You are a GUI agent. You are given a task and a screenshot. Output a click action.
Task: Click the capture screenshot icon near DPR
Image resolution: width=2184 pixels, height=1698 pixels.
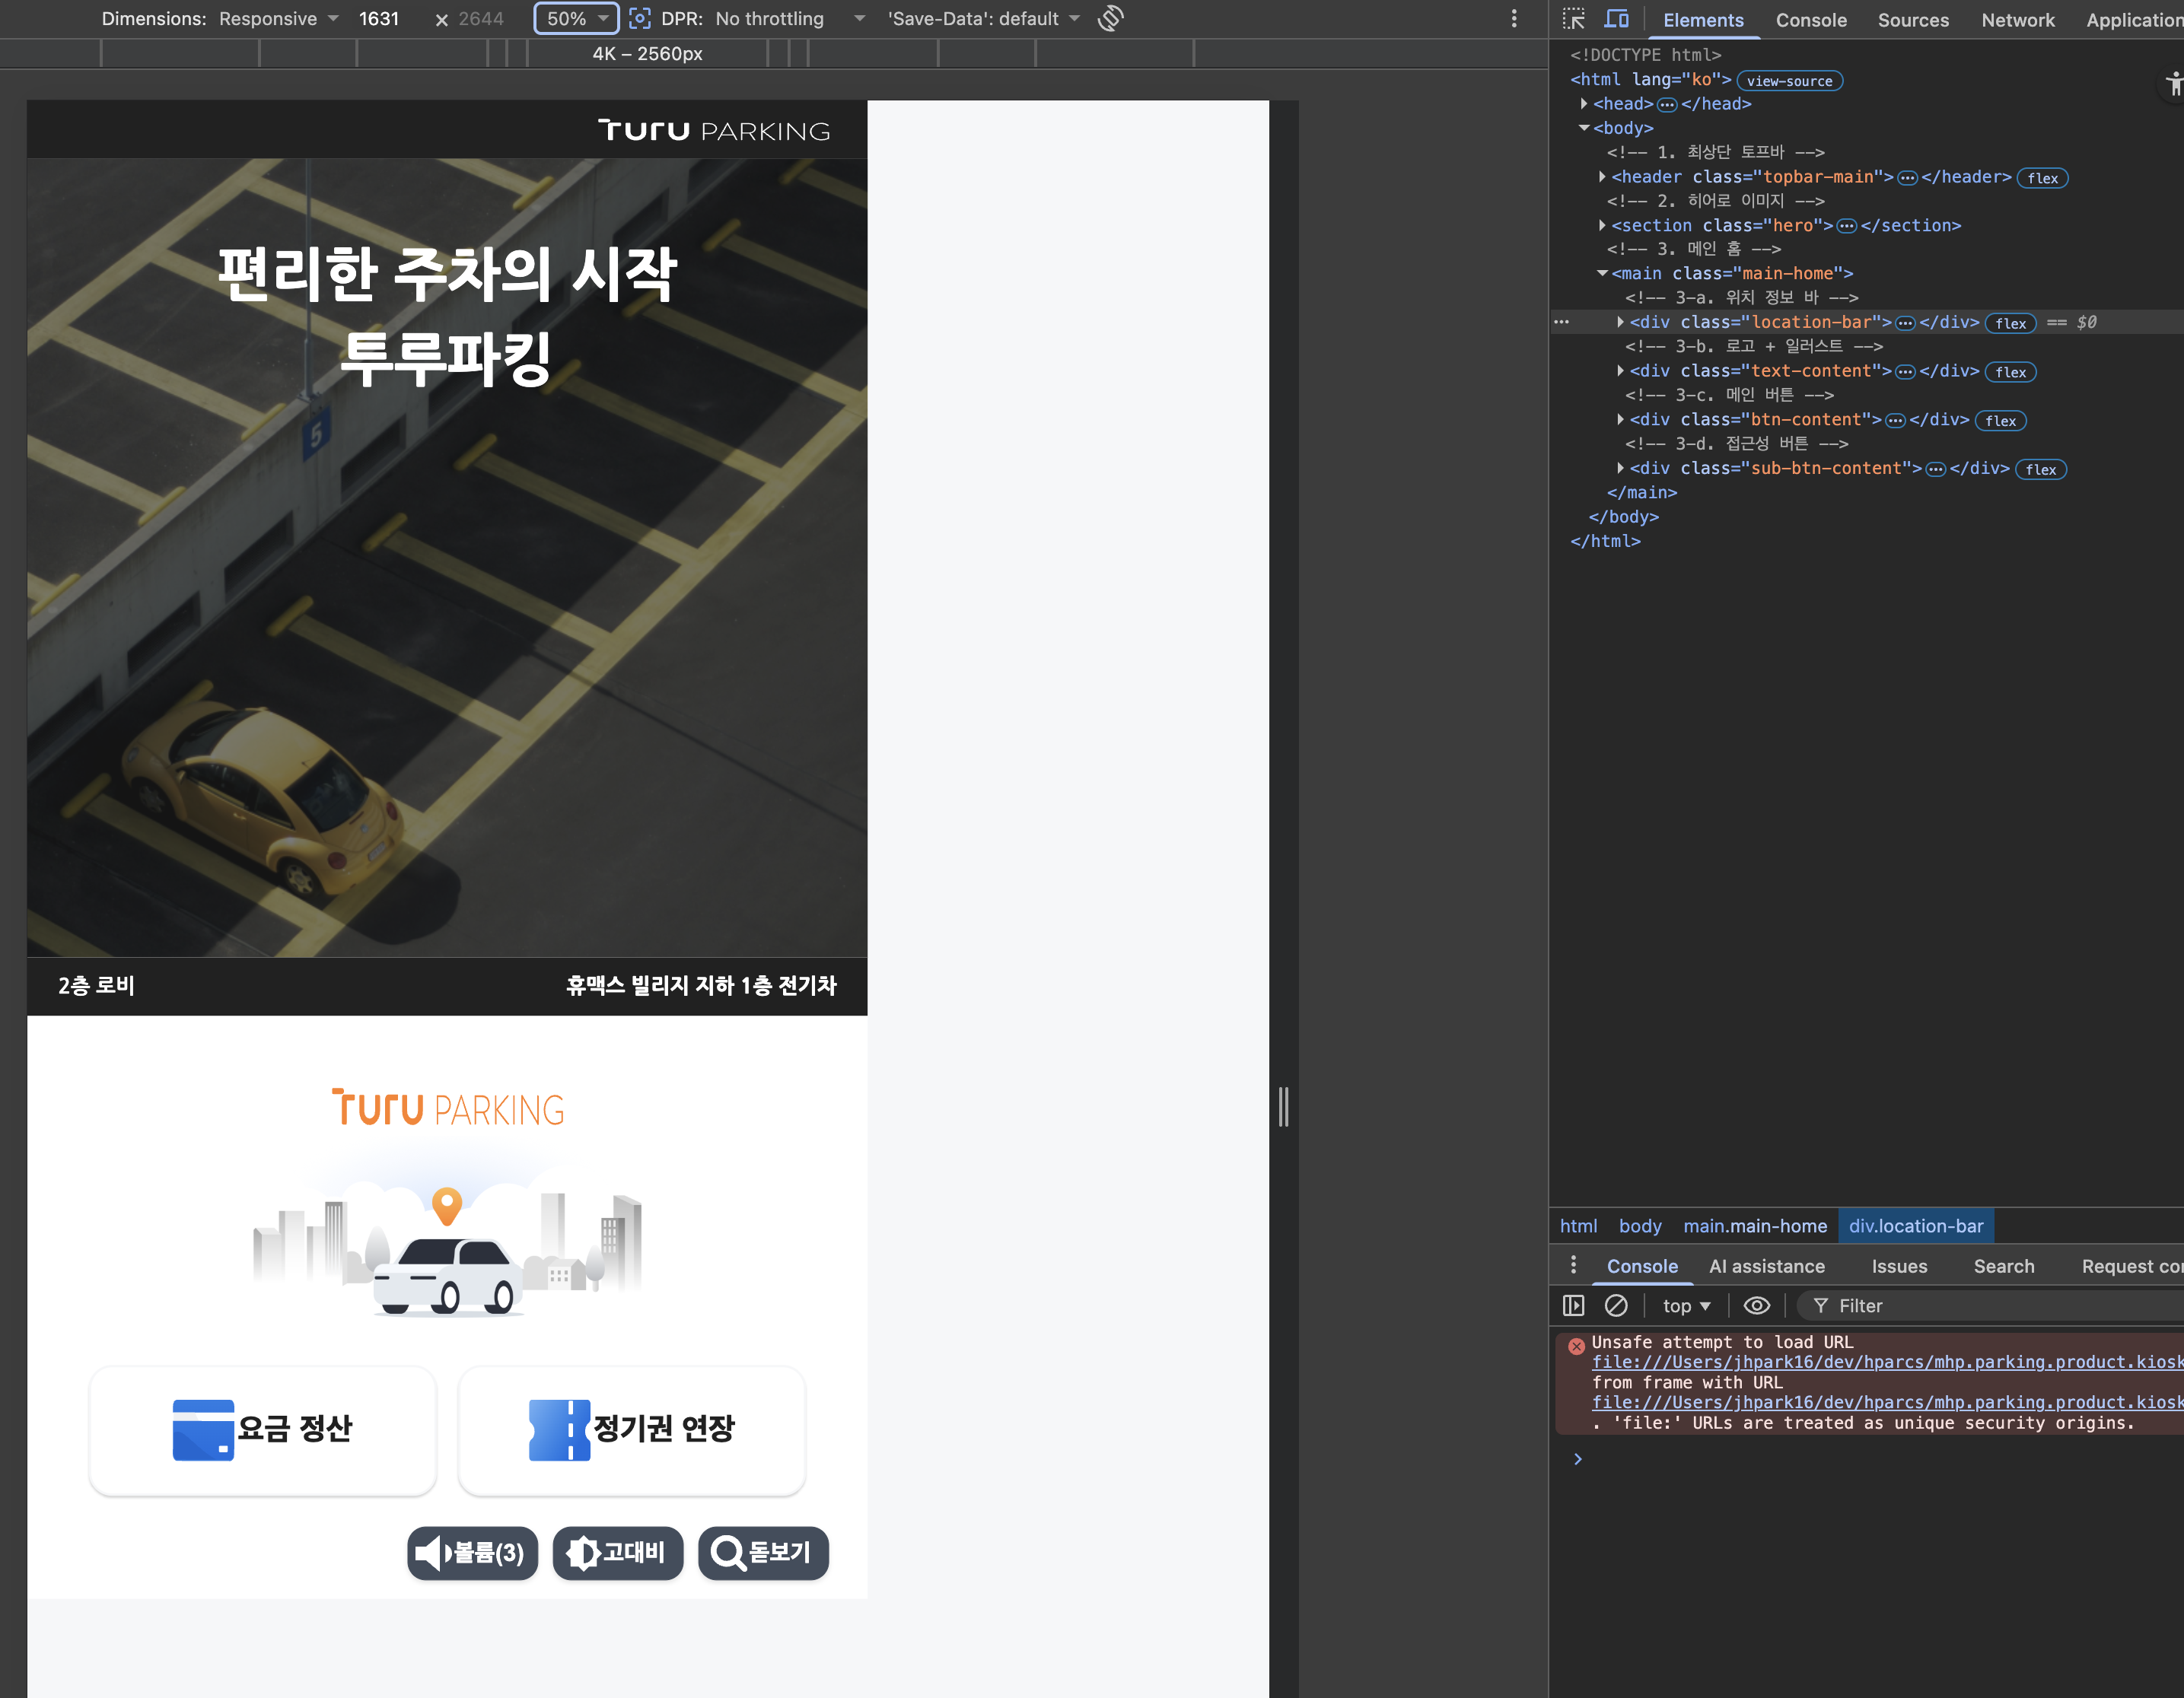(x=639, y=19)
